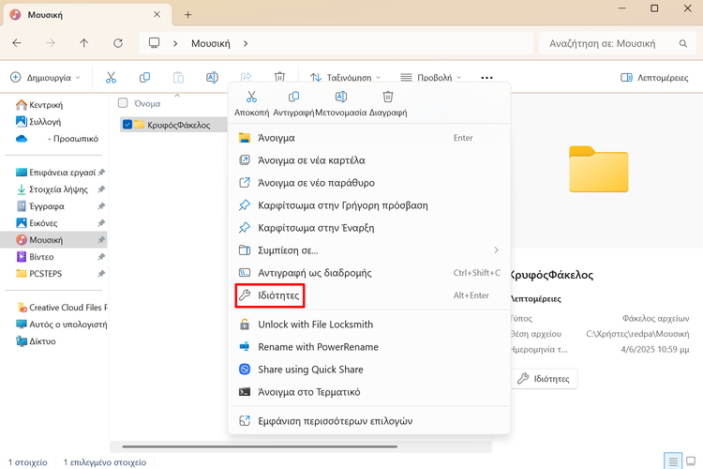
Task: Switch to details list view icon
Action: pyautogui.click(x=672, y=461)
